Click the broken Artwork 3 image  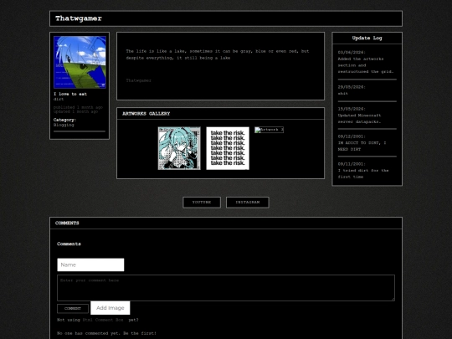(269, 130)
